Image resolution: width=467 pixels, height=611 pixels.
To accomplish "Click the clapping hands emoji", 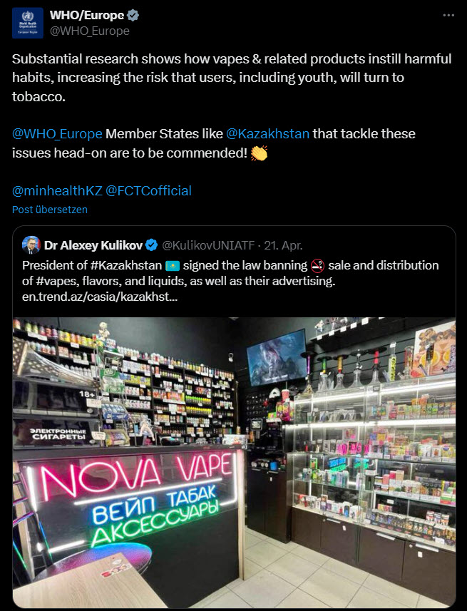I will coord(259,153).
